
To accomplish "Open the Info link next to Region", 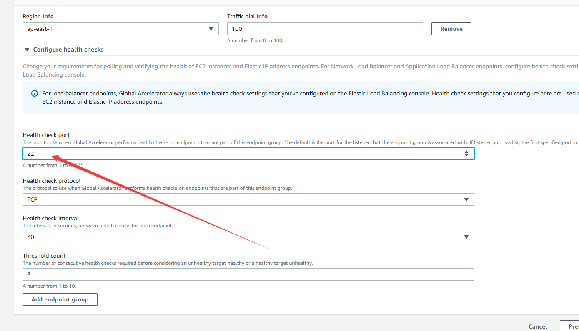I will tap(48, 16).
